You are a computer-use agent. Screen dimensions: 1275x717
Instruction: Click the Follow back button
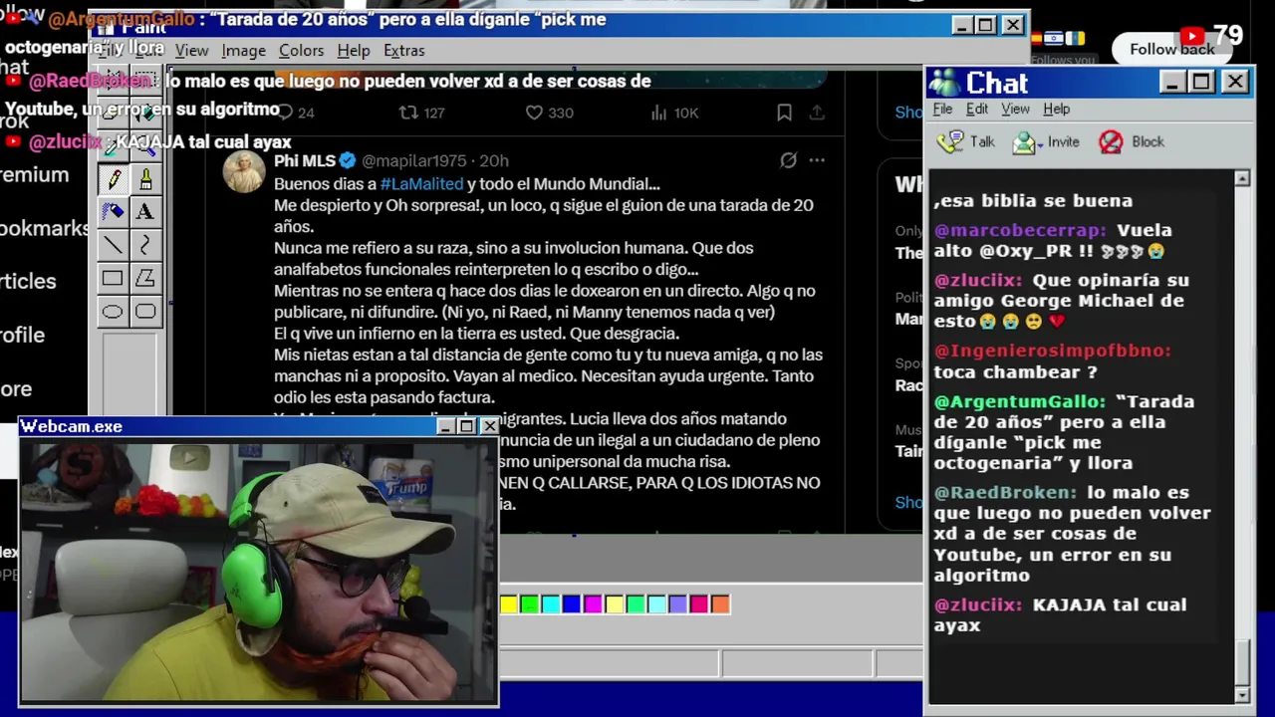pyautogui.click(x=1171, y=49)
